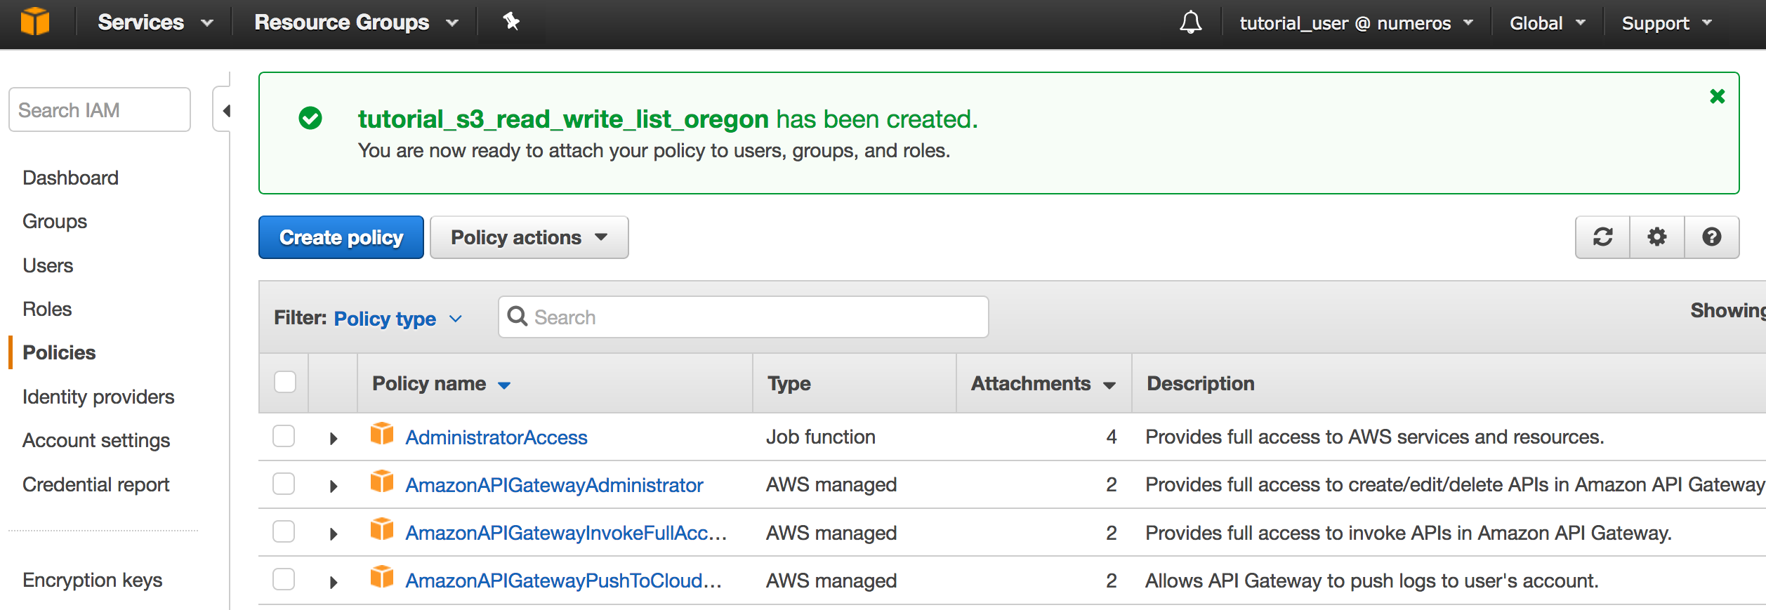Click the pin shortcut icon in navbar

pyautogui.click(x=511, y=22)
